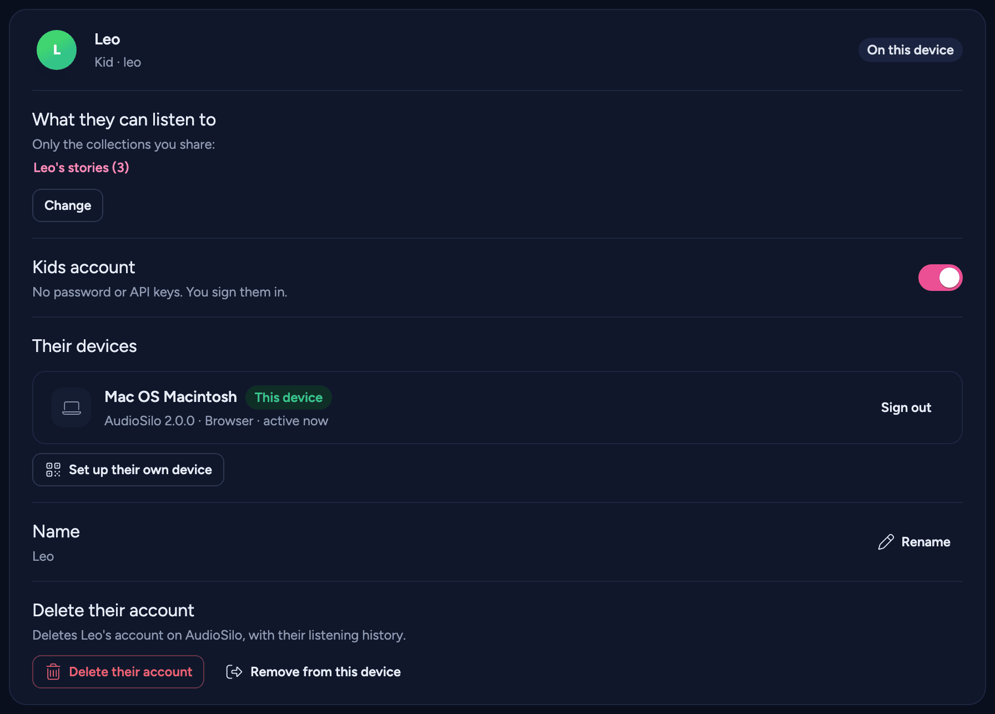Screen dimensions: 995x714
Task: Open Leo's stories (3) collection link
Action: 81,168
